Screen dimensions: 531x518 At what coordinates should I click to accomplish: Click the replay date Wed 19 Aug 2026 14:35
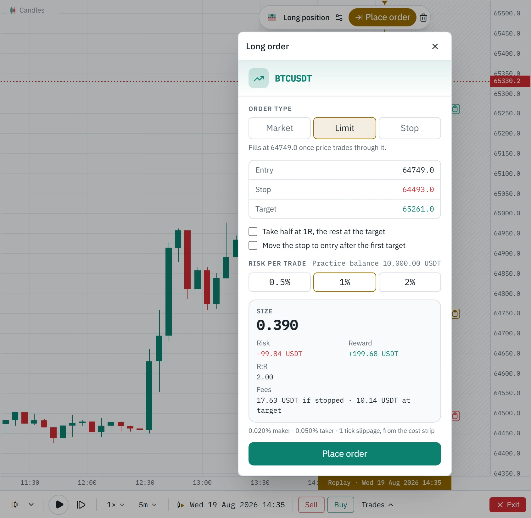pyautogui.click(x=238, y=505)
